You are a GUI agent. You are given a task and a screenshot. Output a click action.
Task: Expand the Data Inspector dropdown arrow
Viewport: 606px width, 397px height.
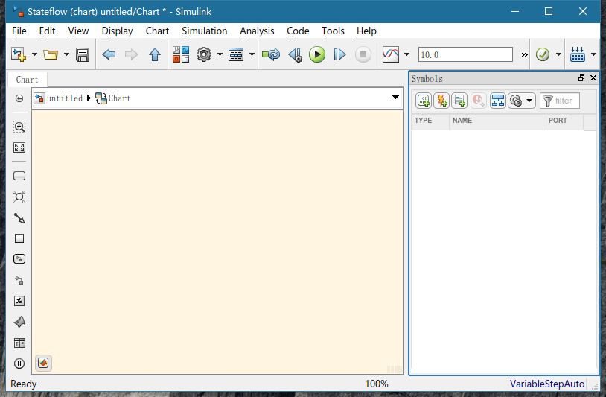pyautogui.click(x=406, y=54)
